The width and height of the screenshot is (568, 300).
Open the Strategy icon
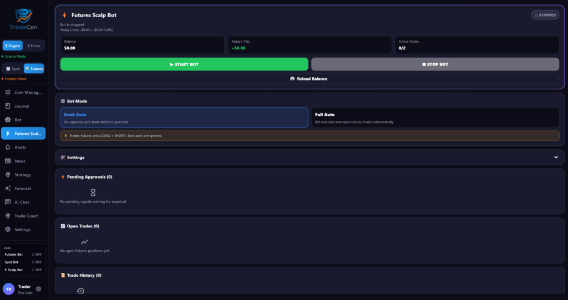(x=8, y=175)
